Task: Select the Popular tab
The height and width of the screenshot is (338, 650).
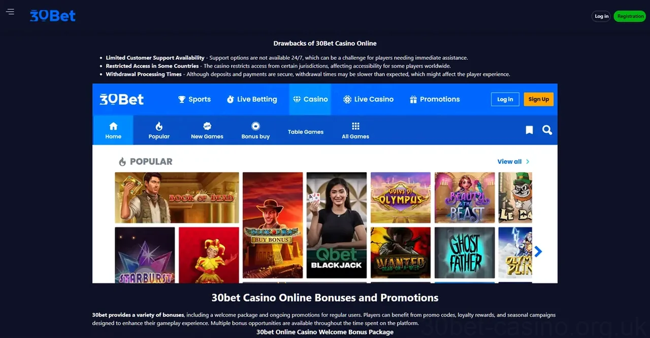Action: 159,130
